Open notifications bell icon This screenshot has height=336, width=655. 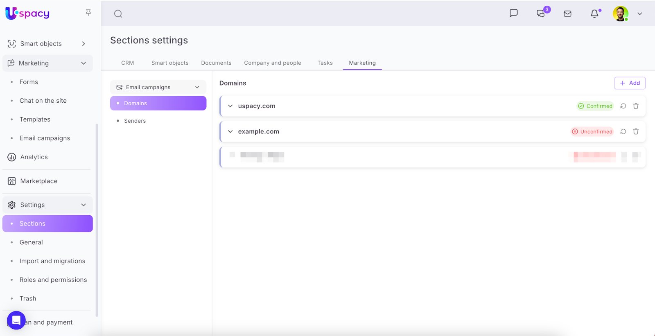594,14
